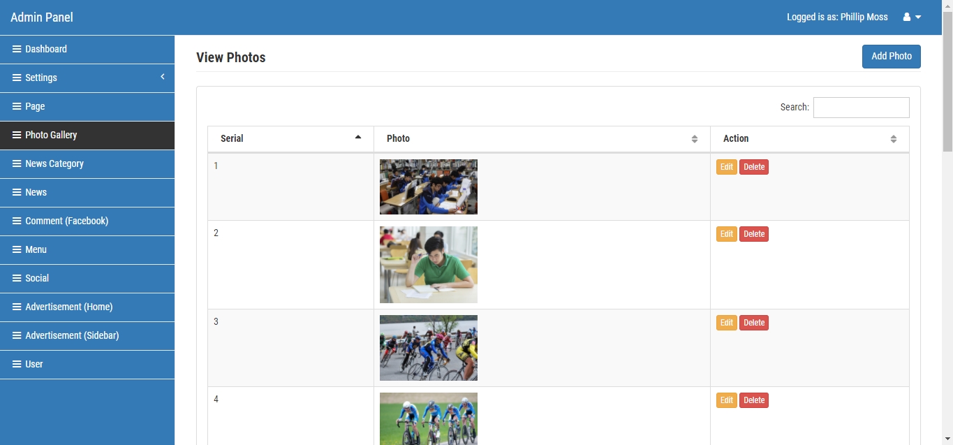Click the 'Logged is as: Phillip Moss' text
Image resolution: width=953 pixels, height=445 pixels.
coord(837,17)
